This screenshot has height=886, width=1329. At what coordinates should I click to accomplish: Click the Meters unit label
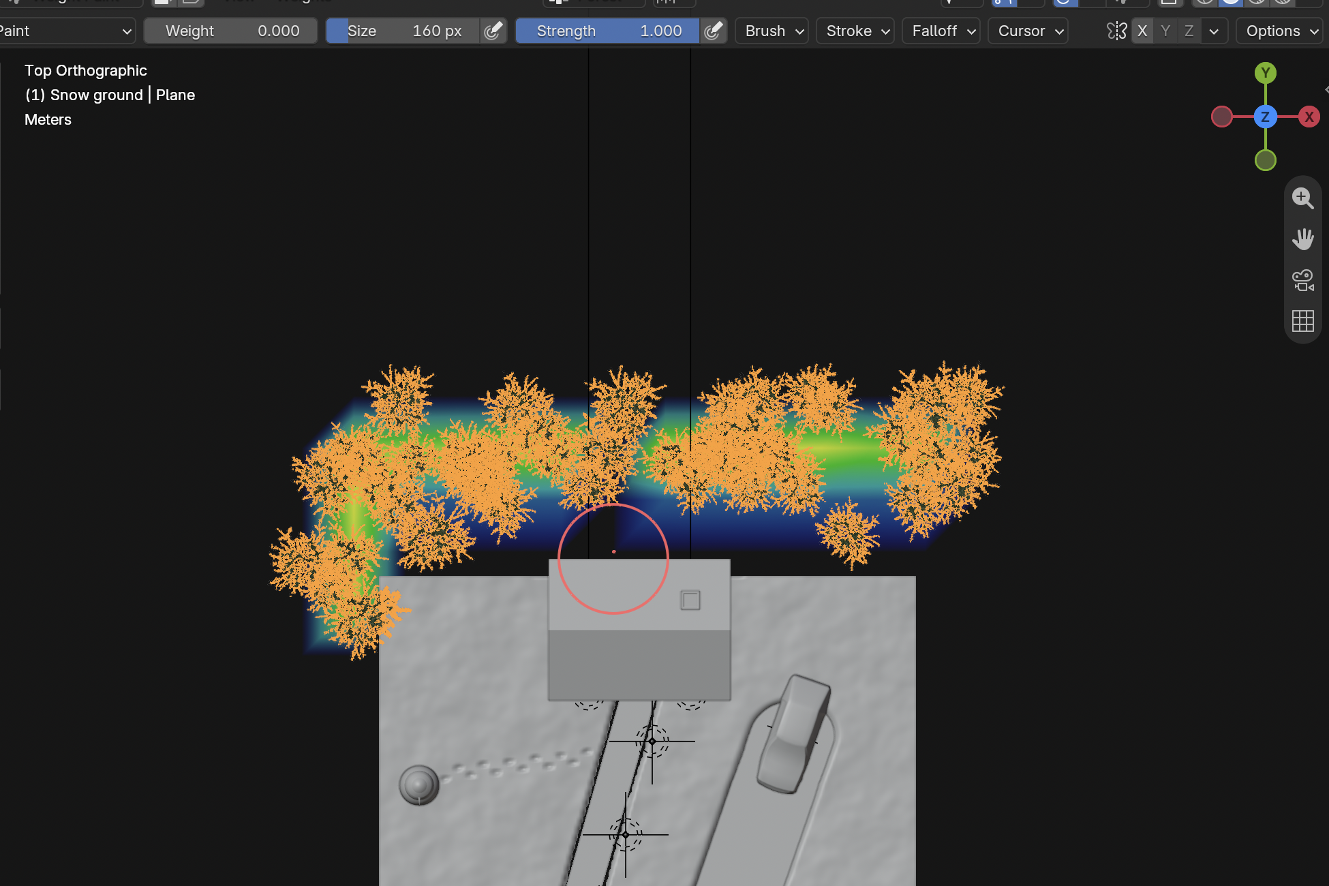(48, 120)
